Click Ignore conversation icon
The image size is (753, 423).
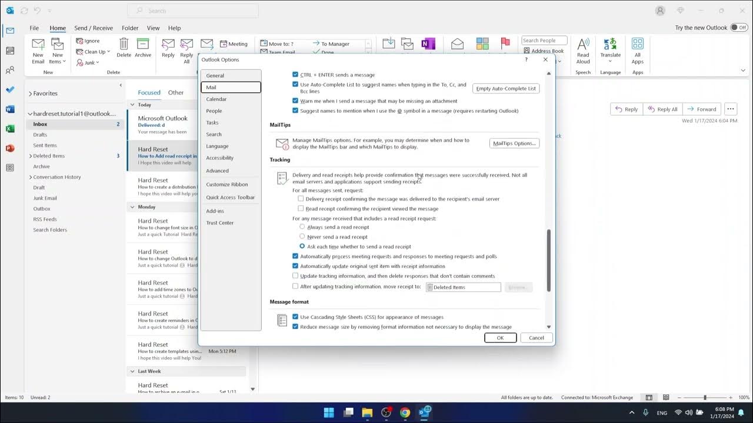(x=79, y=41)
